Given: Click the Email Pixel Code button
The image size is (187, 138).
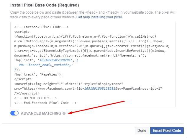Looking at the screenshot, I should 167,130.
